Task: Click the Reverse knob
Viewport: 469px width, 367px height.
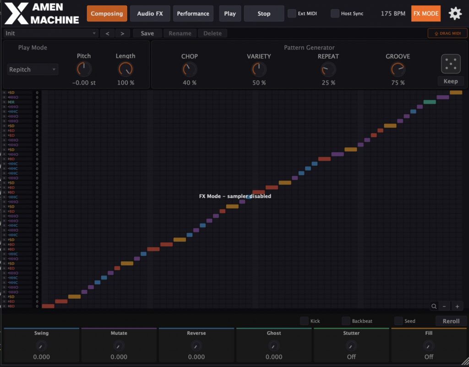Action: pyautogui.click(x=196, y=346)
